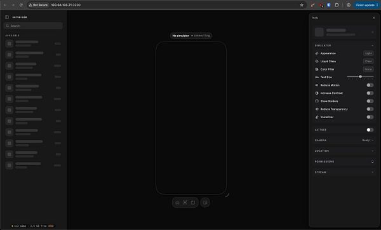Viewport: 381px width, 230px height.
Task: Click the Liquid Glass icon
Action: (x=317, y=61)
